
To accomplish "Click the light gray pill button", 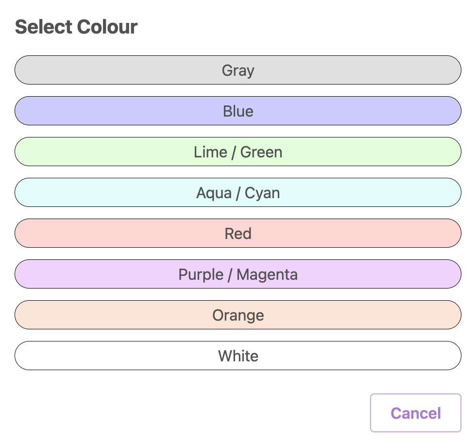I will tap(238, 70).
